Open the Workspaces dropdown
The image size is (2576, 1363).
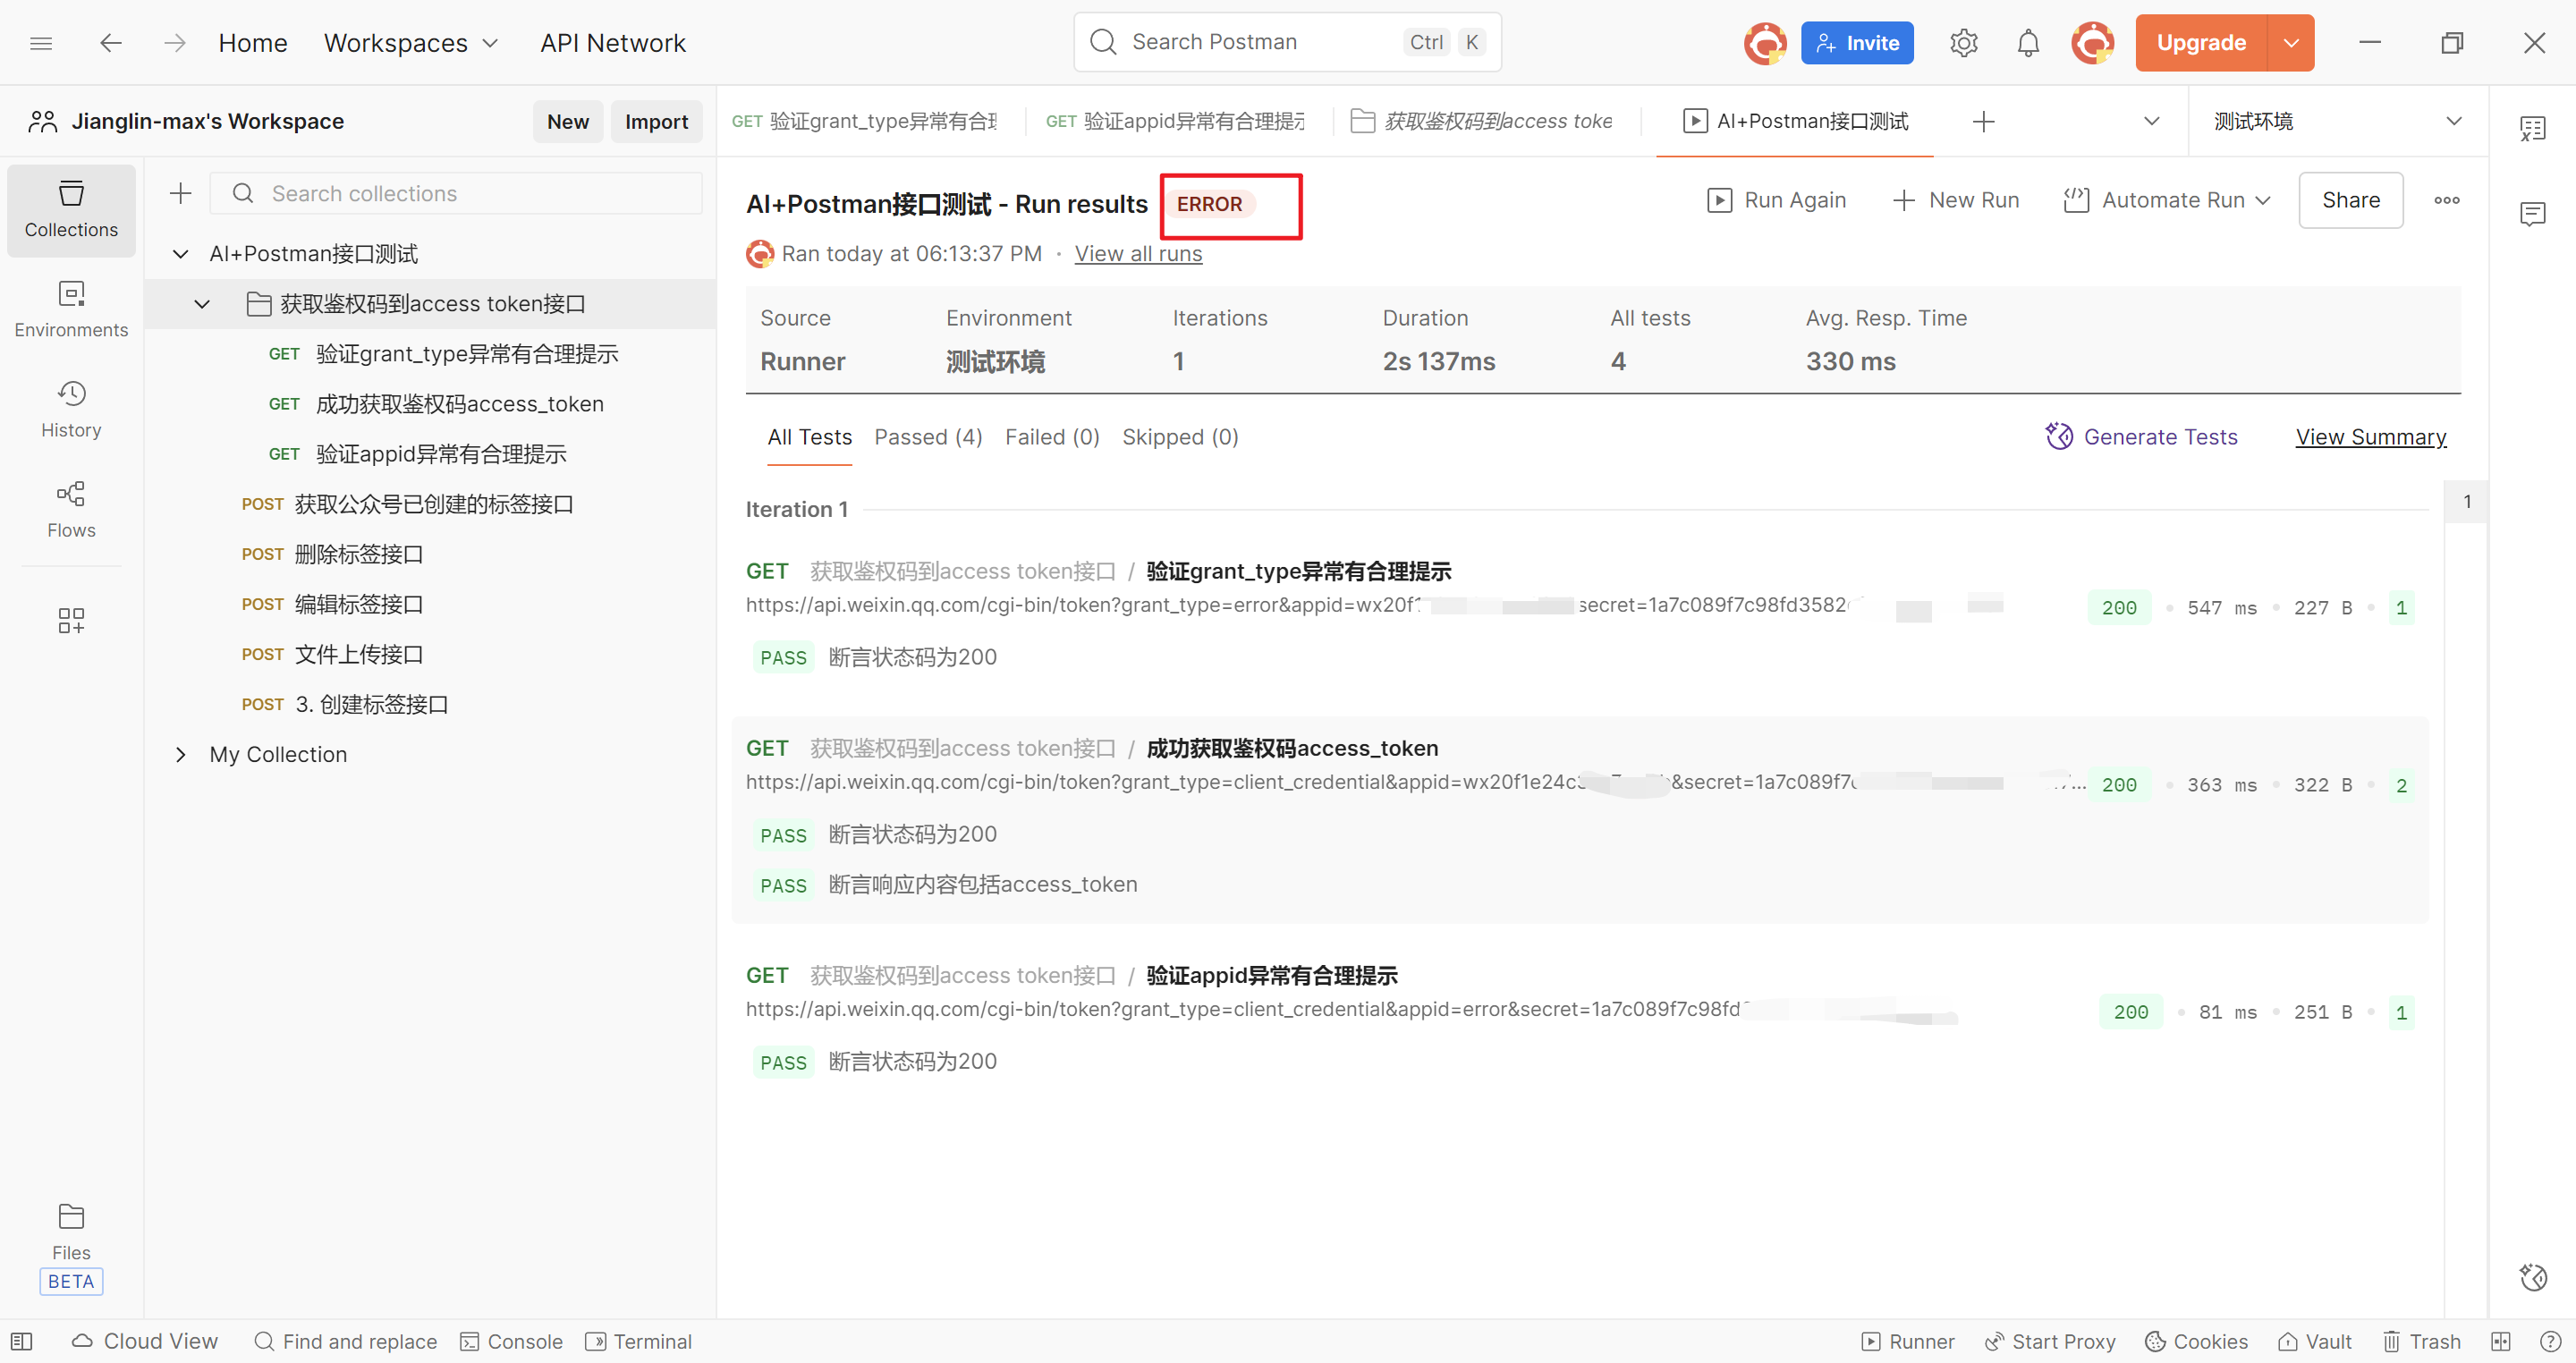point(411,43)
